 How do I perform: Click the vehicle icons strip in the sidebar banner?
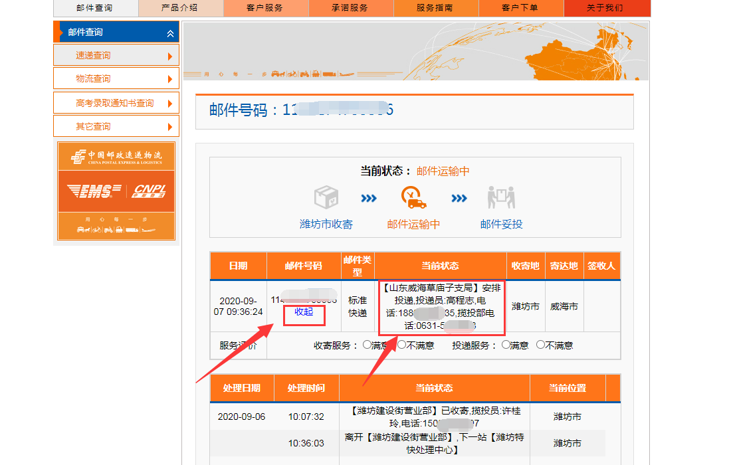[x=116, y=230]
